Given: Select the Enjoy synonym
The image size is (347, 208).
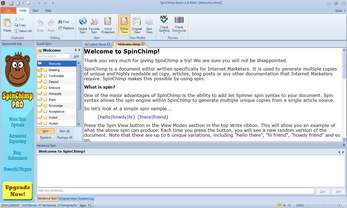Looking at the screenshot, I should (57, 100).
